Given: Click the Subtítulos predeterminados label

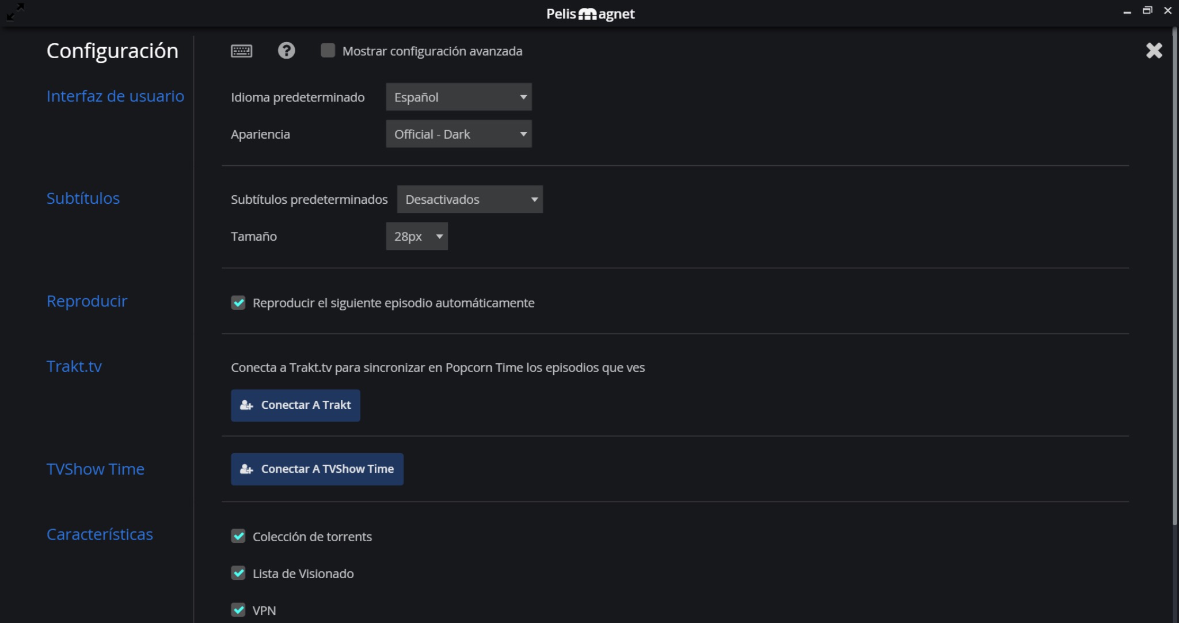Looking at the screenshot, I should pyautogui.click(x=309, y=199).
